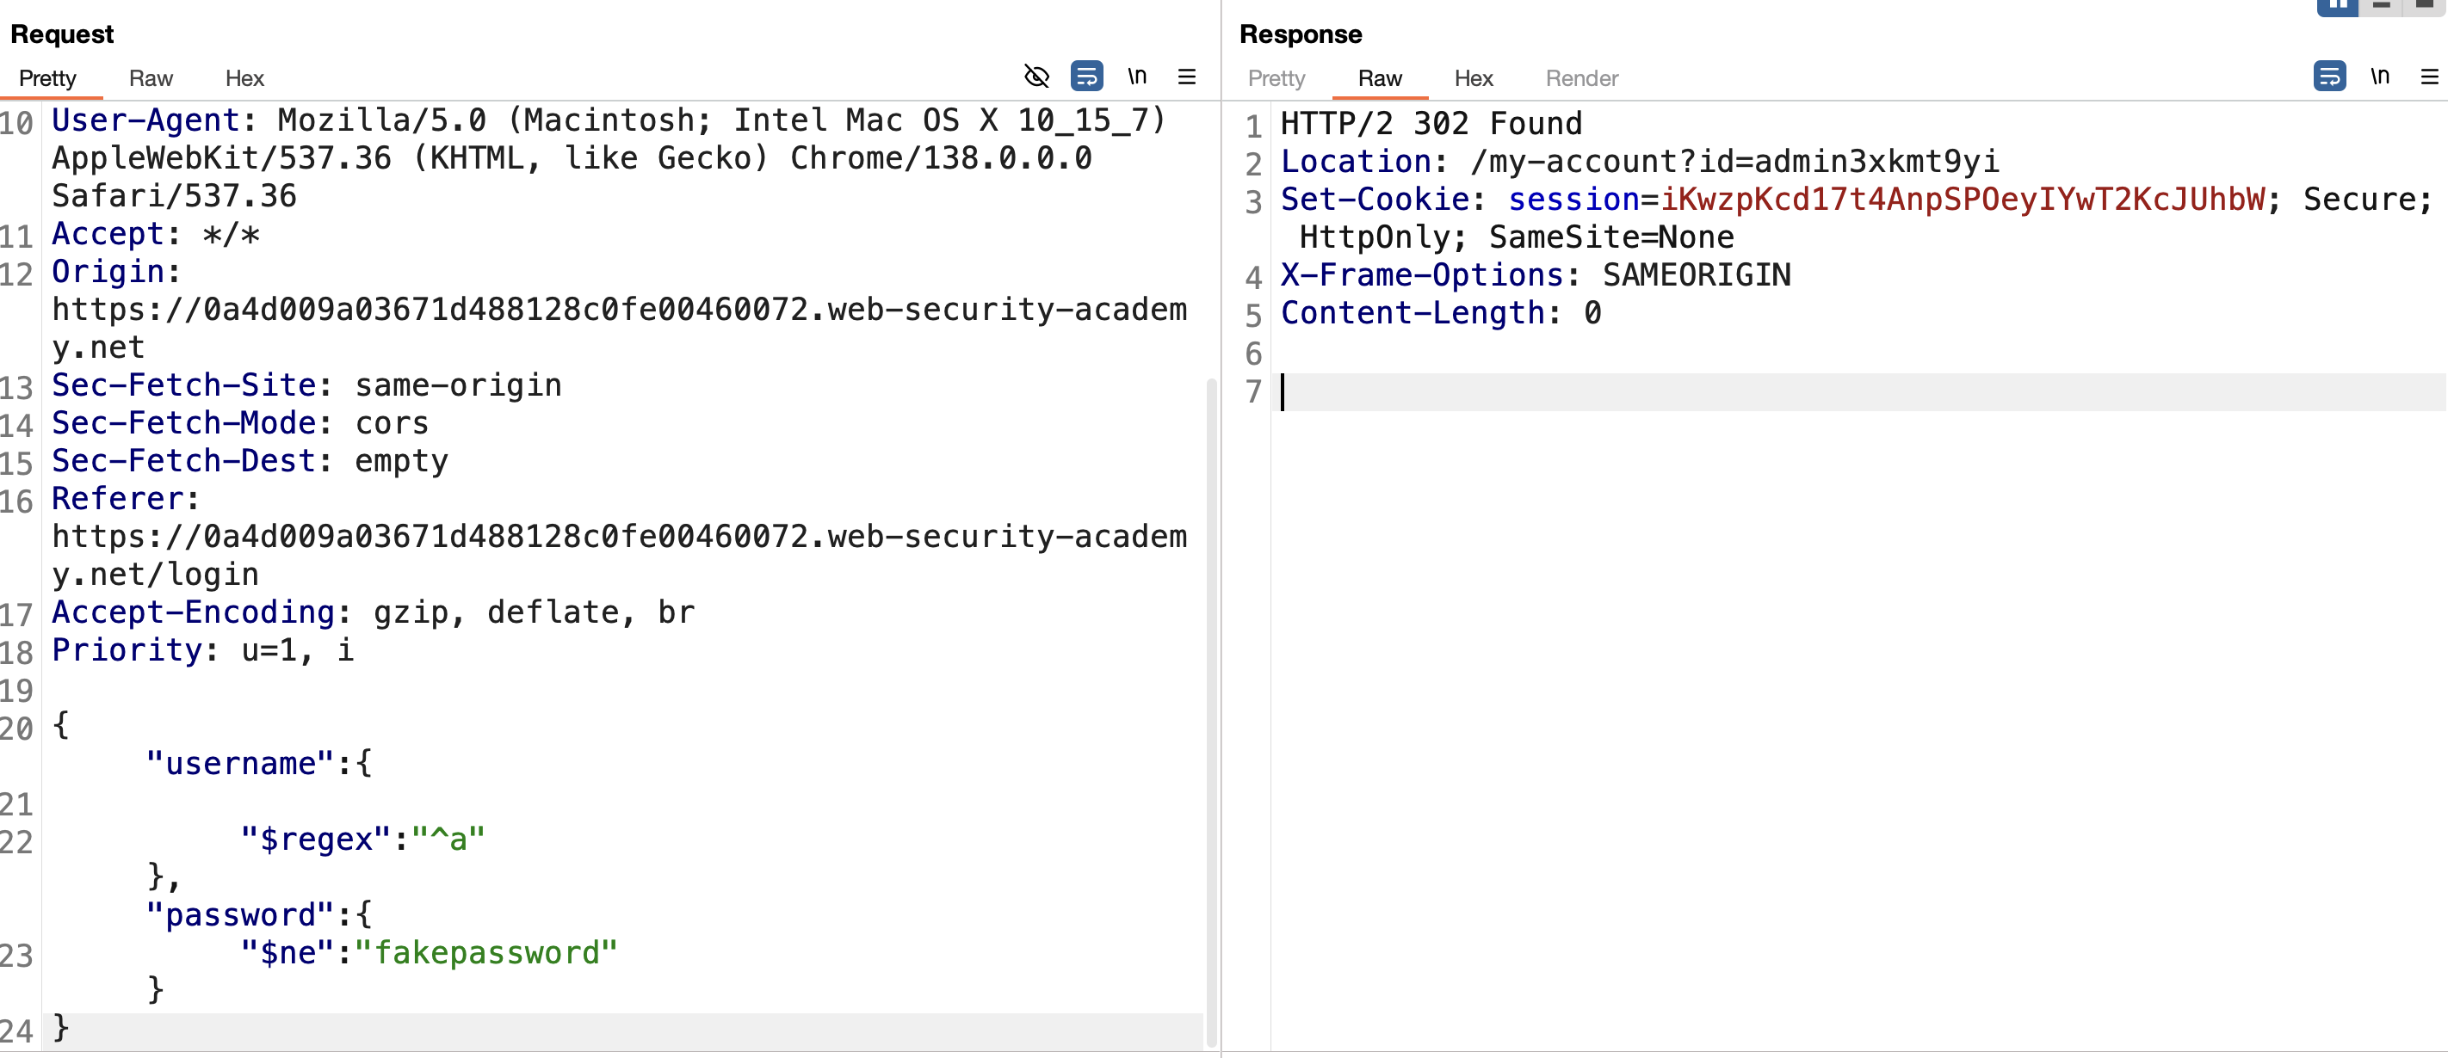2448x1058 pixels.
Task: Click the Sec-Fetch-Site header name
Action: pyautogui.click(x=183, y=384)
